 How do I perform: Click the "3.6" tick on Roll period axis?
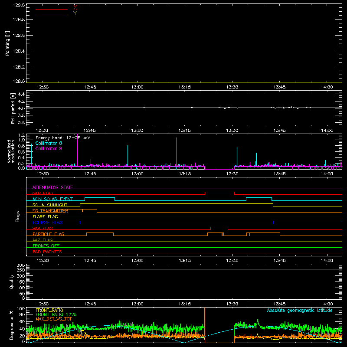coord(21,122)
